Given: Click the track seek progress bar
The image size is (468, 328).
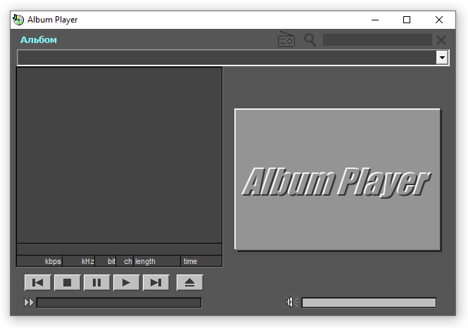Looking at the screenshot, I should [119, 303].
